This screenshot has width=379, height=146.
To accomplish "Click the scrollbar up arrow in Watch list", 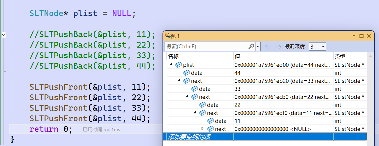I will (370, 56).
